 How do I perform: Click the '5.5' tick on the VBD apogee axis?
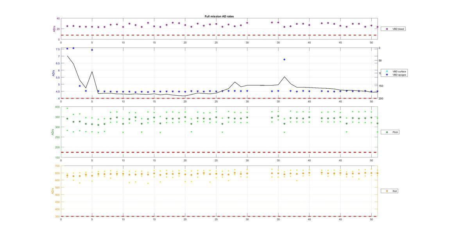[x=58, y=77]
